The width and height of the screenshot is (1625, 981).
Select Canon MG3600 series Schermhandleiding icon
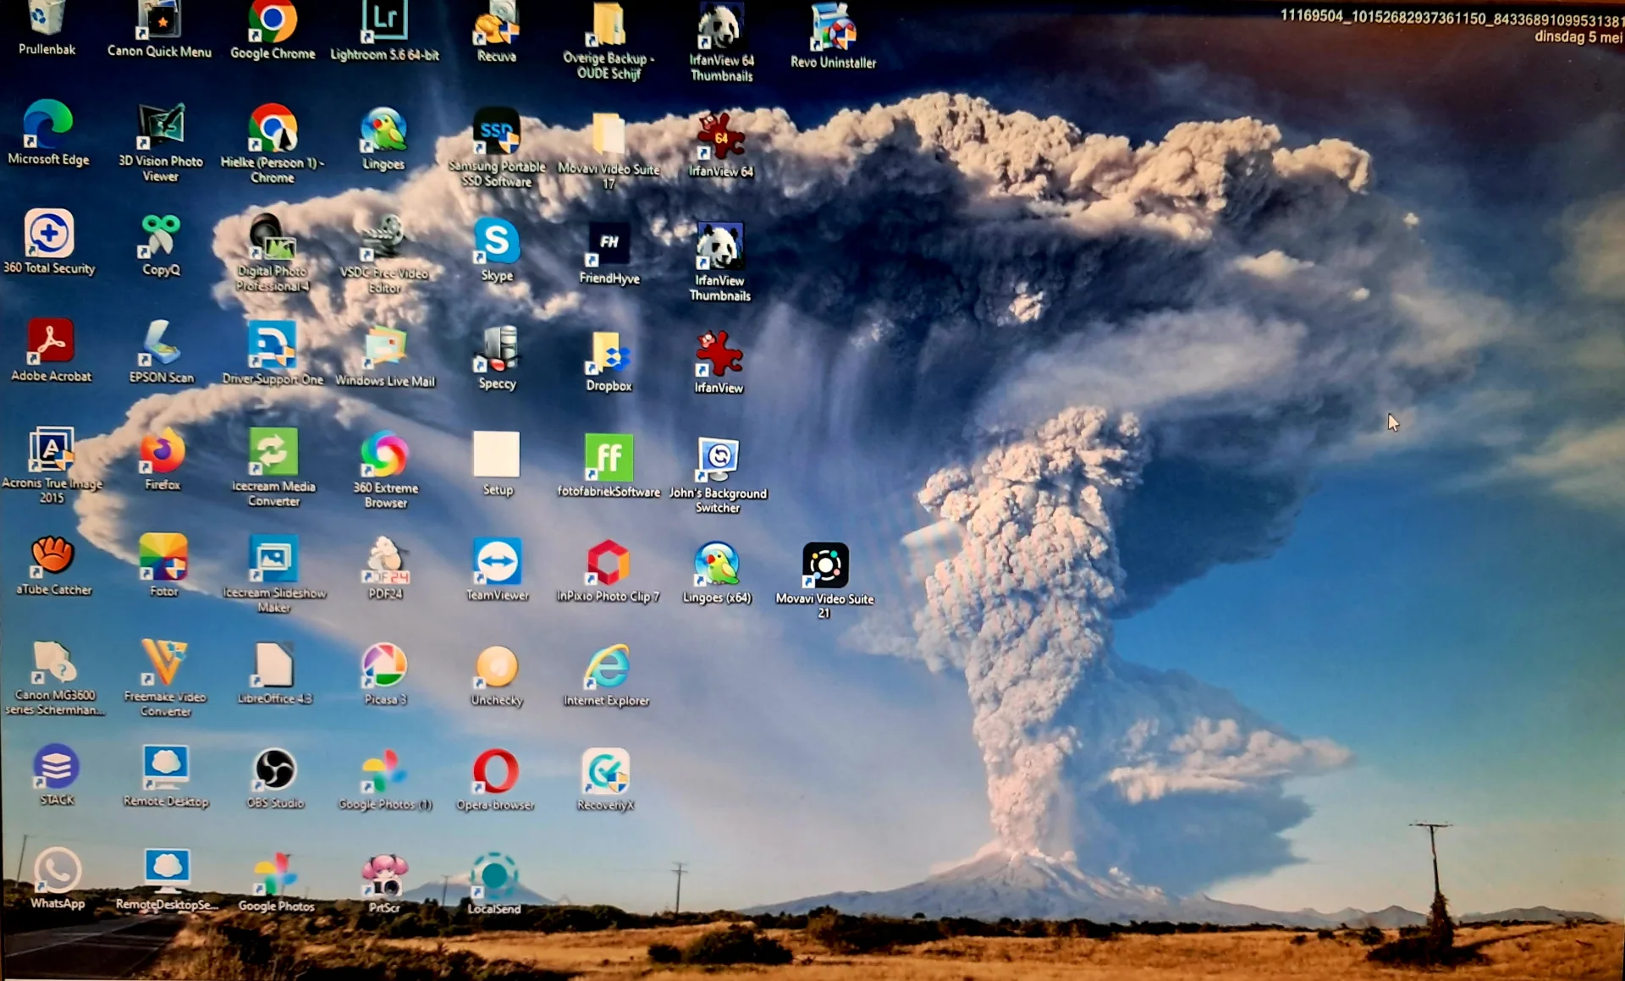55,662
